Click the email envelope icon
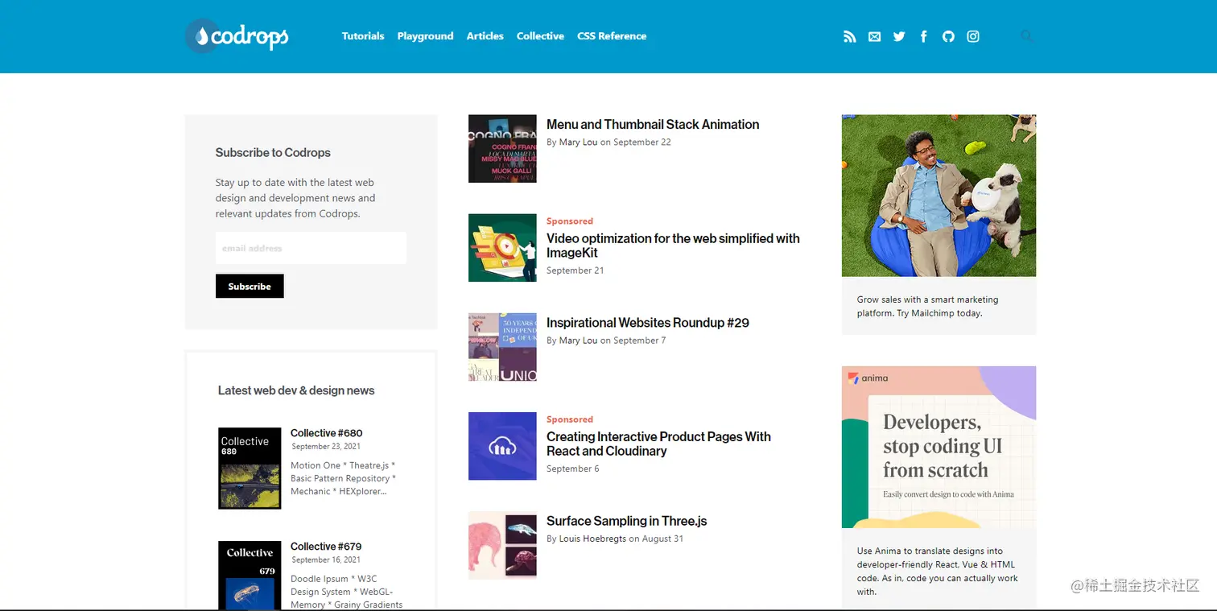The width and height of the screenshot is (1217, 611). point(874,36)
